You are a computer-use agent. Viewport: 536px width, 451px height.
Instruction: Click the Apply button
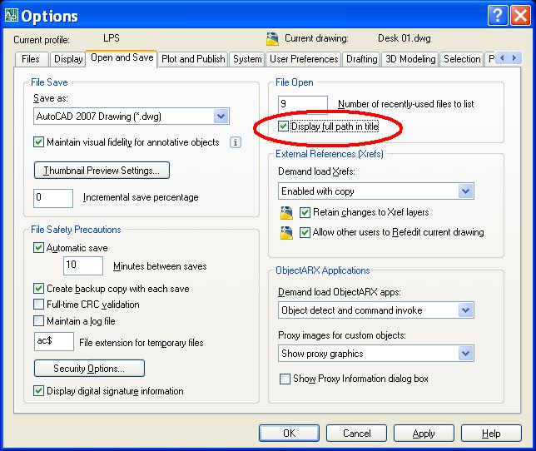424,434
